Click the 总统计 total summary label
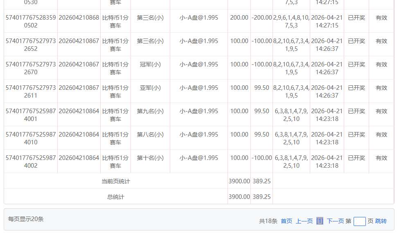The image size is (399, 244). (x=116, y=197)
